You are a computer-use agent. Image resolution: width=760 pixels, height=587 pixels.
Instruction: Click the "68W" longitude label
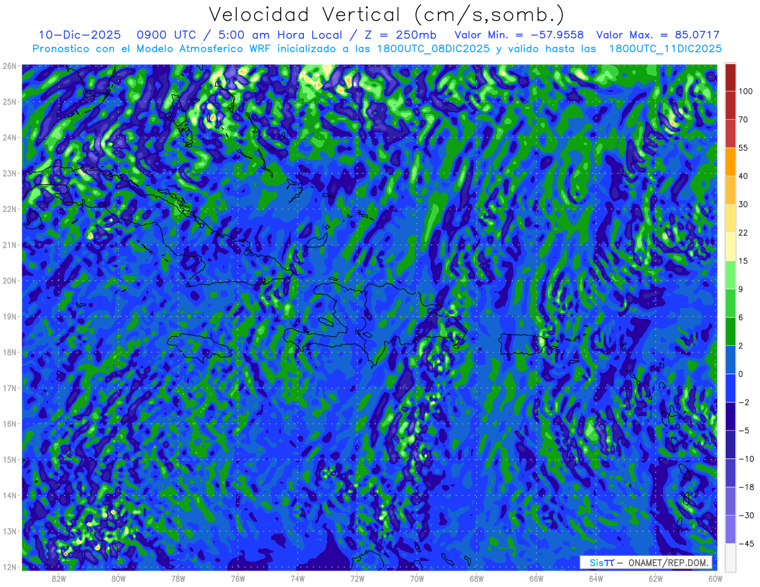point(476,578)
